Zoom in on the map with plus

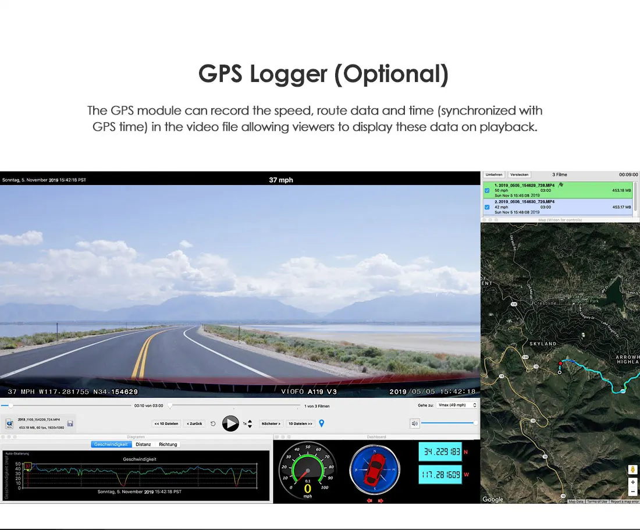point(632,482)
